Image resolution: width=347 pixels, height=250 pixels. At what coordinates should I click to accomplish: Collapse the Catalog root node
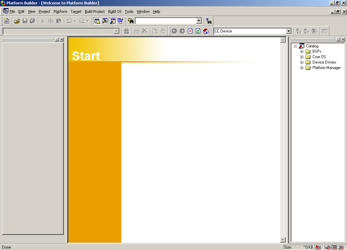(295, 46)
